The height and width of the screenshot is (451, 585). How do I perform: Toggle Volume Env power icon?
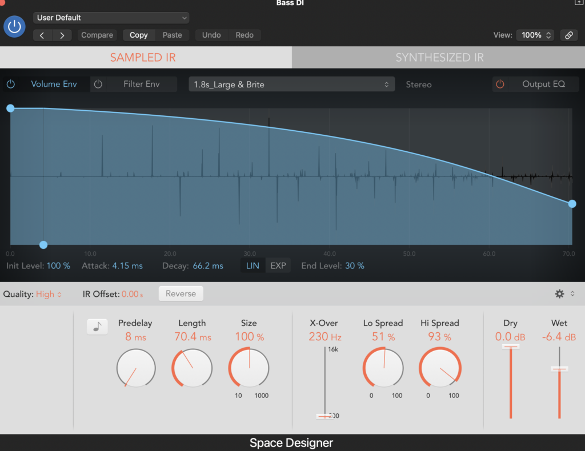click(x=11, y=84)
